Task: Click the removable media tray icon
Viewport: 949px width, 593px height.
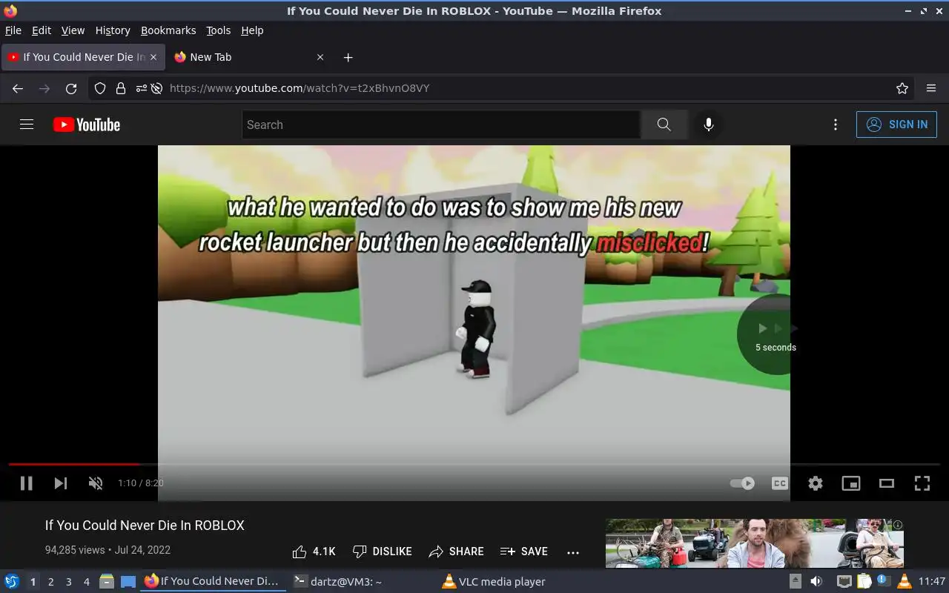Action: tap(795, 582)
